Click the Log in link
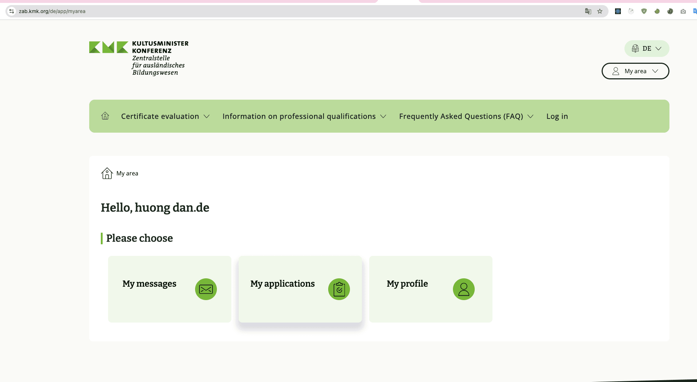 [x=557, y=116]
